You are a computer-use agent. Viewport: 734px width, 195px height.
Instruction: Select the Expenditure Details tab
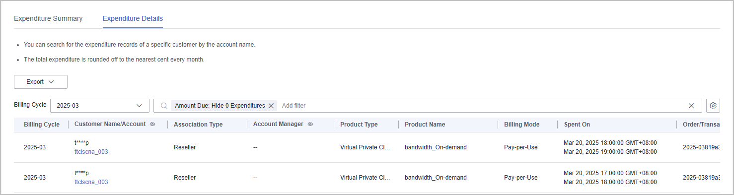(133, 18)
